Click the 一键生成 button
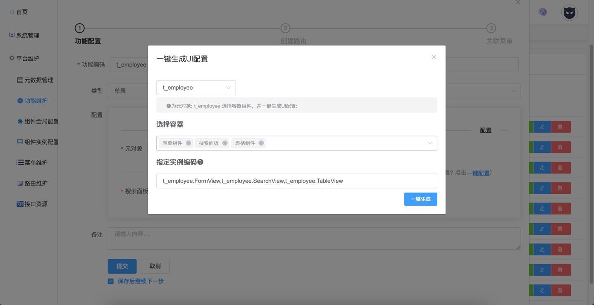The width and height of the screenshot is (594, 305). [420, 199]
